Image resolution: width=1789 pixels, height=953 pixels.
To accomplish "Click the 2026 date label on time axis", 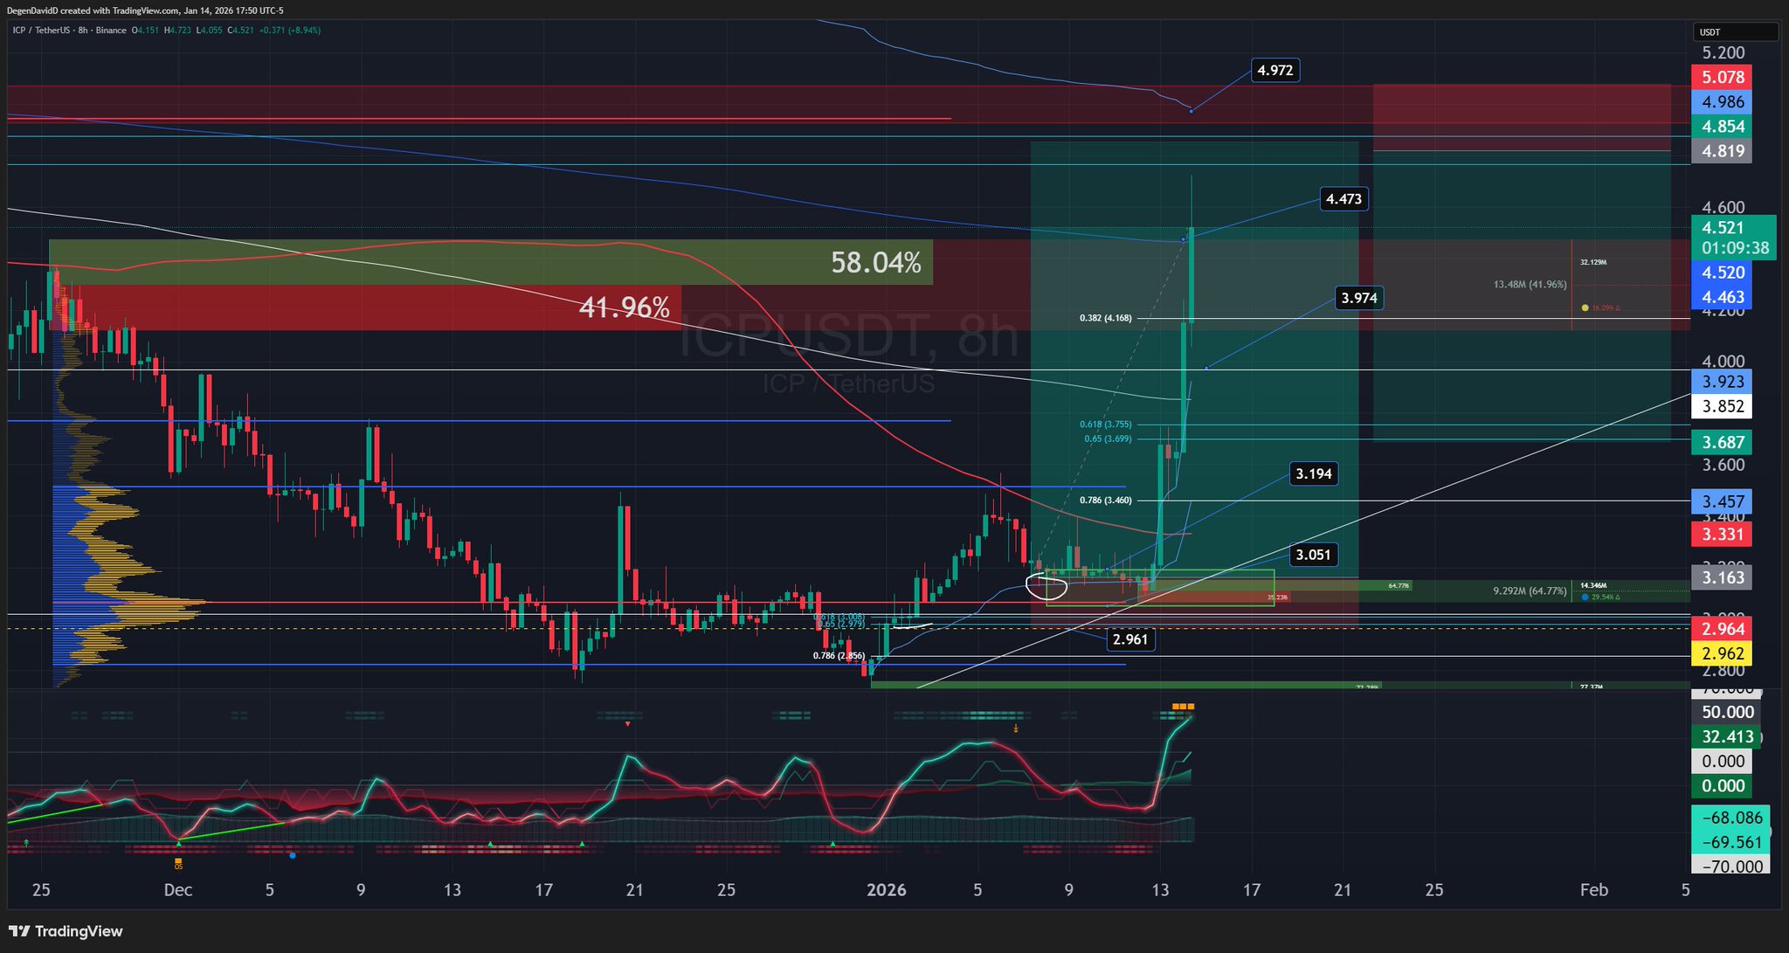I will [886, 890].
